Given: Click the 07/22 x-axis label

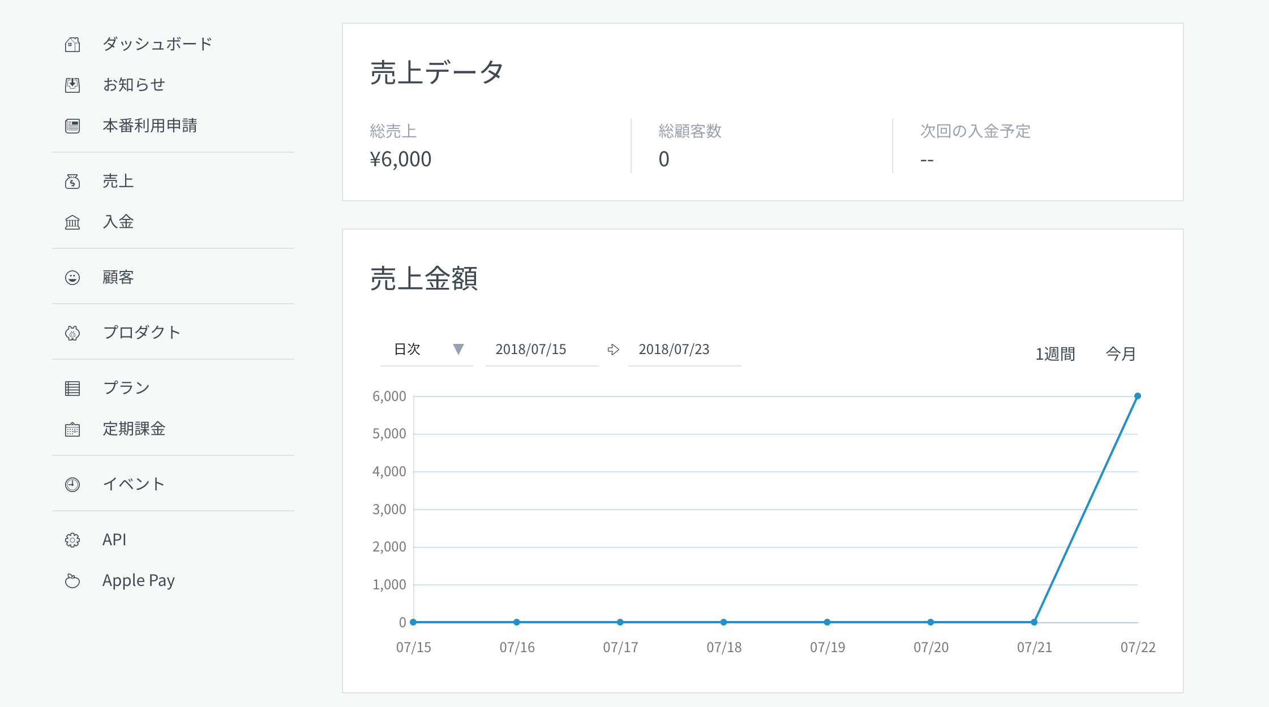Looking at the screenshot, I should pos(1138,648).
